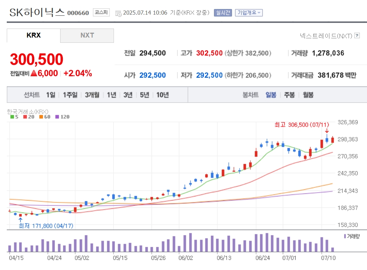Click the 05/15 date label on the axis
Viewport: 367px width, 270px height.
[x=120, y=258]
